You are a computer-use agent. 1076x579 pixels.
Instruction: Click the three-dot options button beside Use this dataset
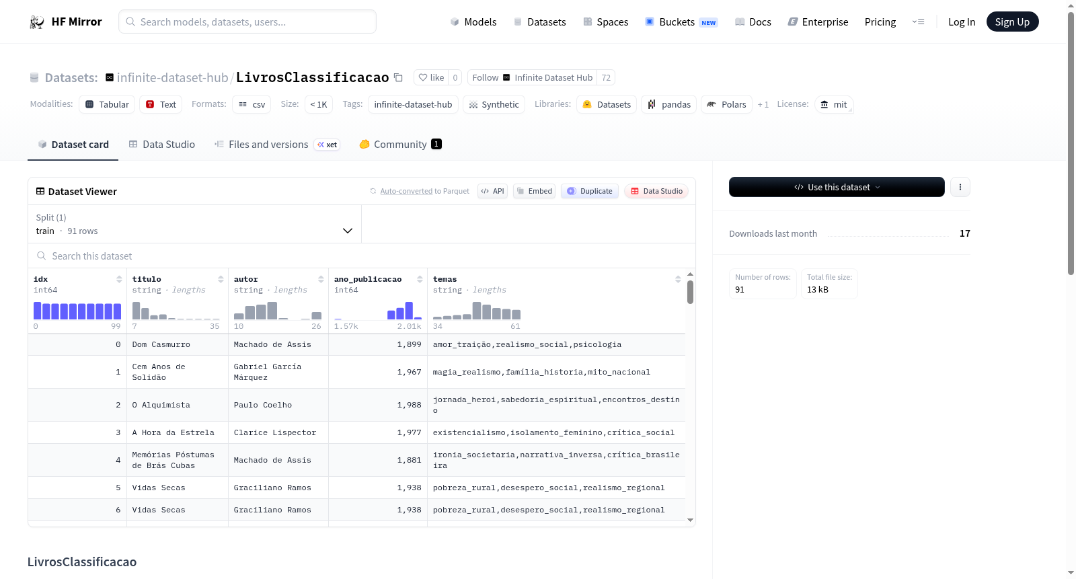960,187
